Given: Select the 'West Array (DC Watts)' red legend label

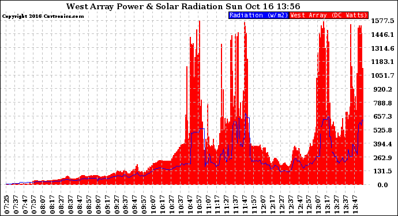Looking at the screenshot, I should pyautogui.click(x=329, y=15).
